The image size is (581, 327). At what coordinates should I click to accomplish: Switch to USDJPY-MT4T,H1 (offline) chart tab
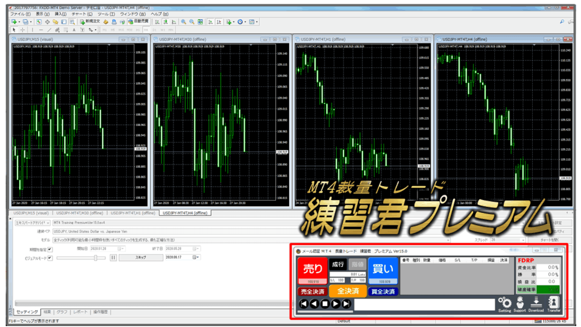132,213
